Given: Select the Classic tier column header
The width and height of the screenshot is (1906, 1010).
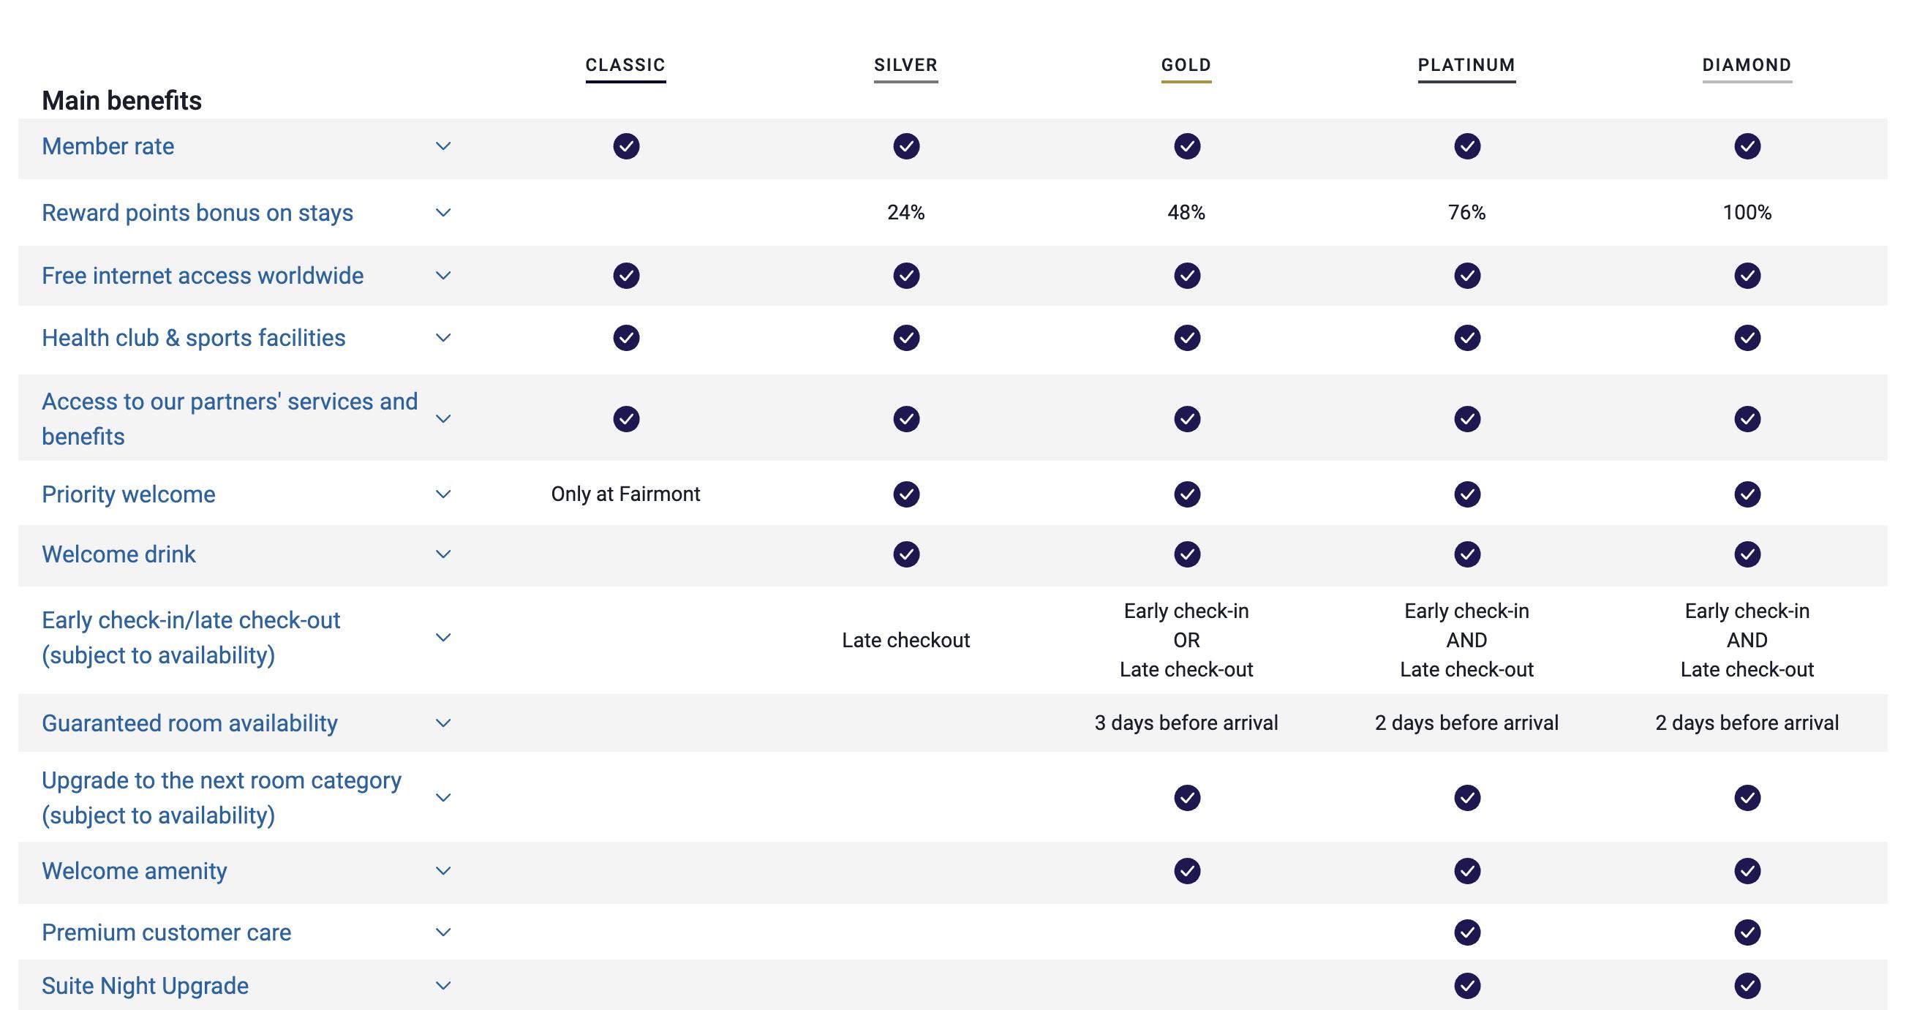Looking at the screenshot, I should tap(625, 65).
